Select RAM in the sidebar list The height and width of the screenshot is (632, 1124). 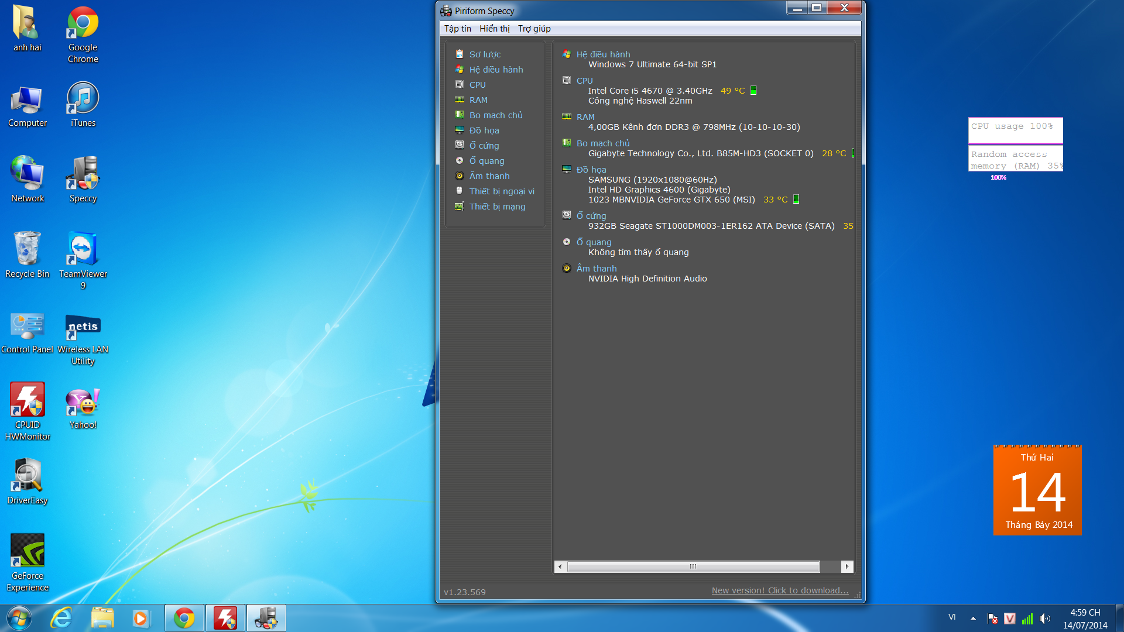coord(478,100)
